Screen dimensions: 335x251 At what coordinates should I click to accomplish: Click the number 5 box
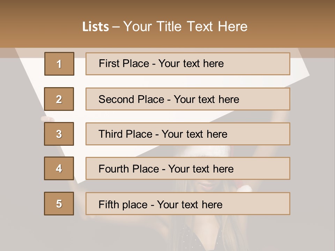coord(59,204)
